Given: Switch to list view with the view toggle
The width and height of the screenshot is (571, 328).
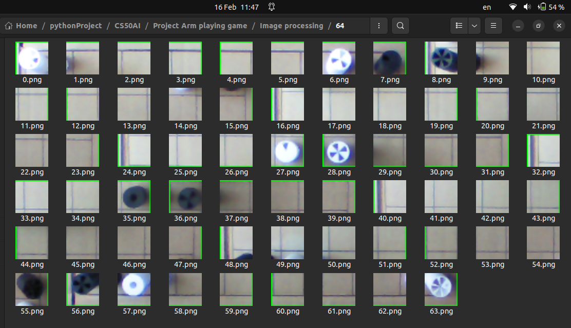Looking at the screenshot, I should 459,26.
